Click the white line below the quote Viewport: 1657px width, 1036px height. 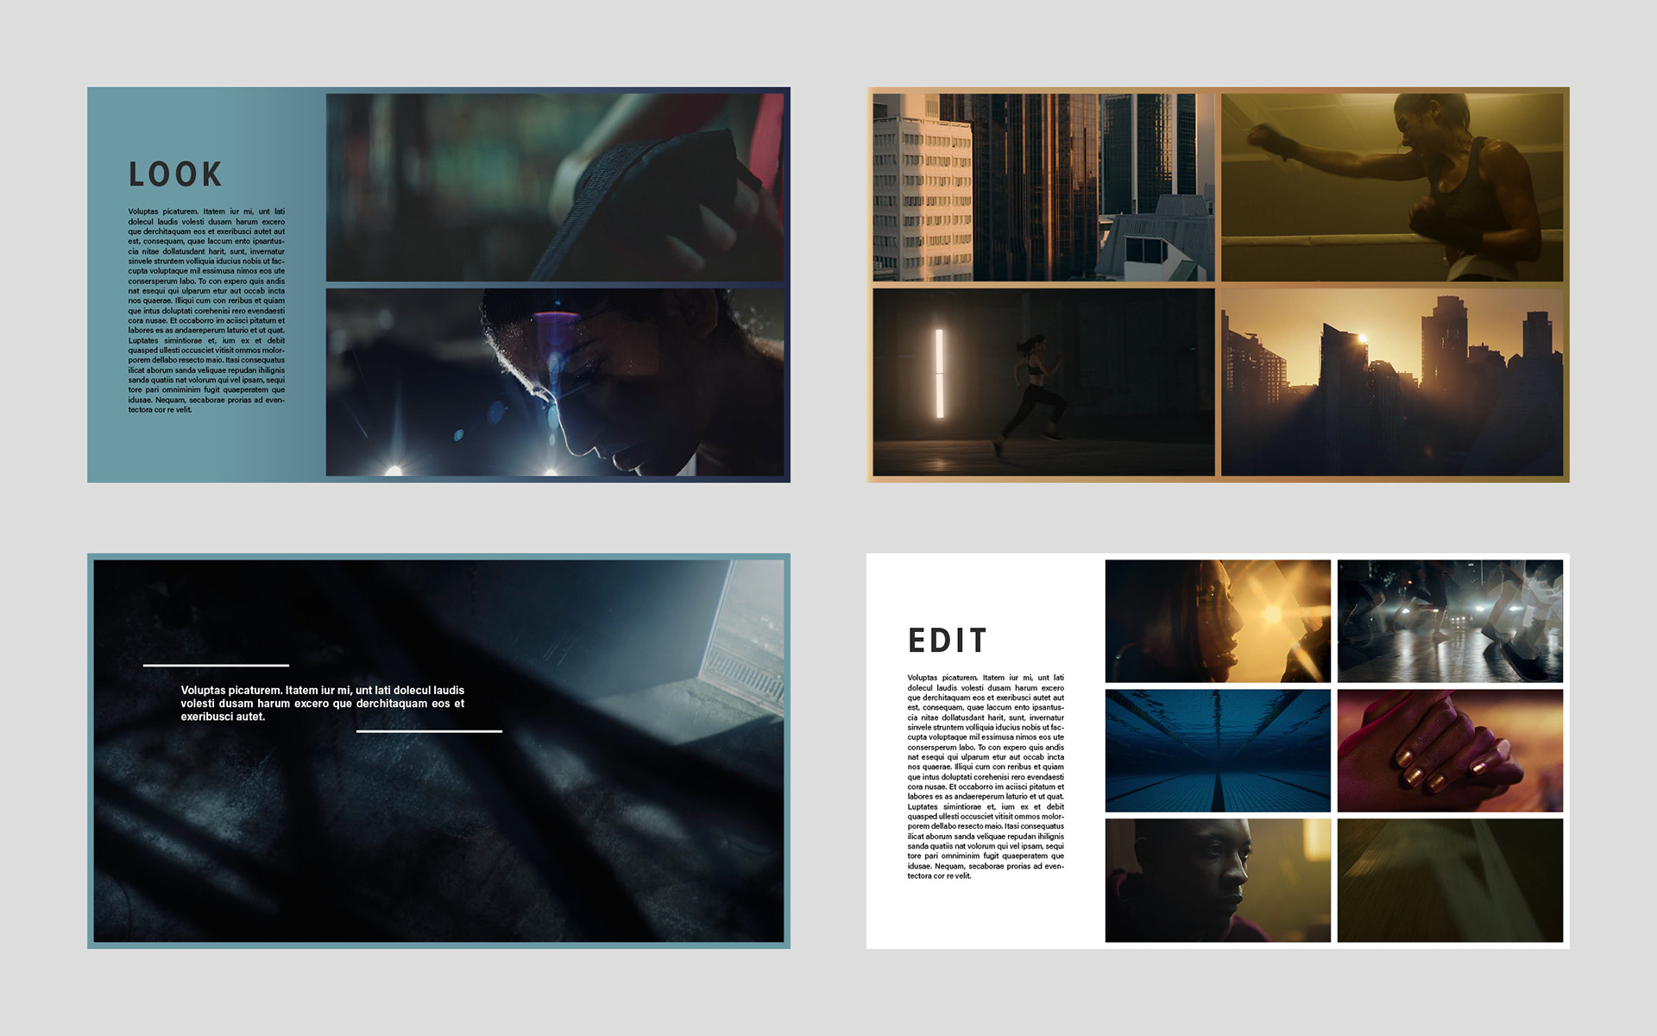[429, 731]
